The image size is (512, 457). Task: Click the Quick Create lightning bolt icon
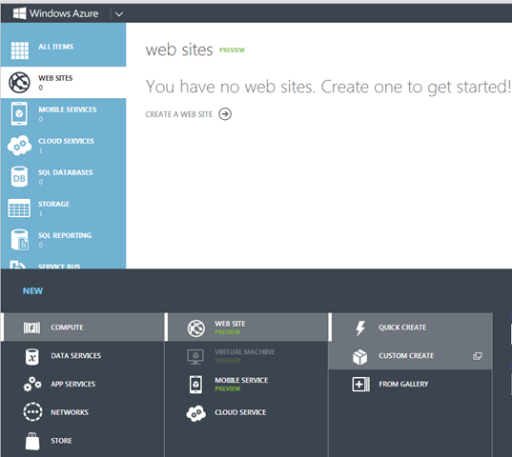(x=360, y=328)
